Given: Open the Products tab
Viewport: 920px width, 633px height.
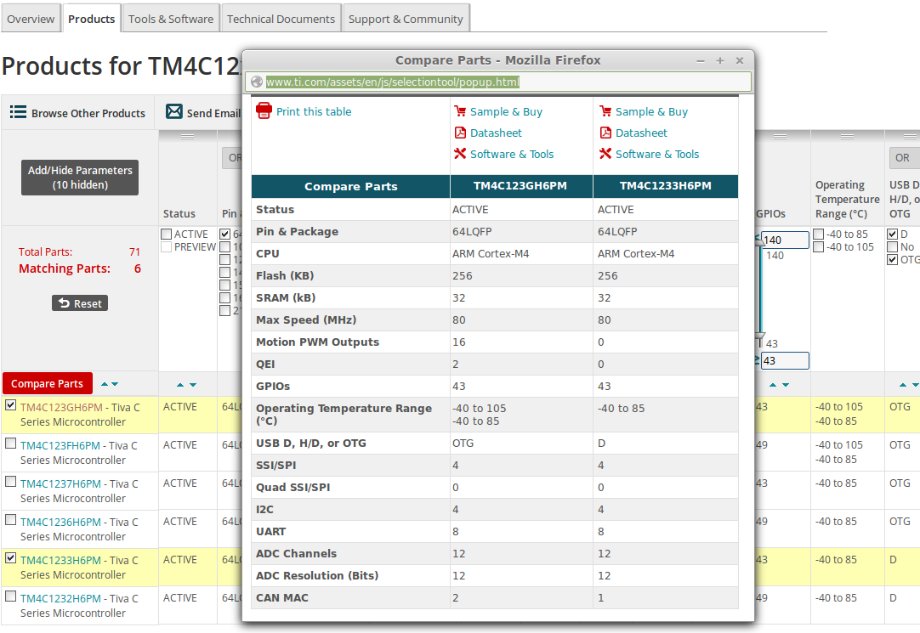Looking at the screenshot, I should [x=92, y=19].
